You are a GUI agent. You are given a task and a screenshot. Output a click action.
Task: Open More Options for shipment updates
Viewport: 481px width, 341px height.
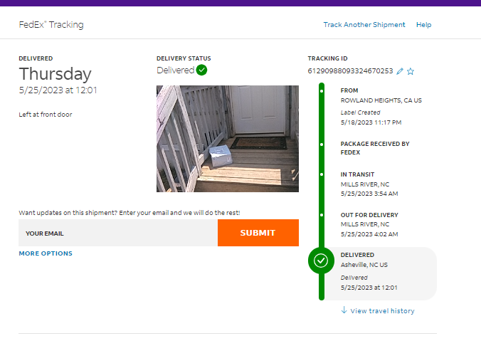click(x=46, y=253)
